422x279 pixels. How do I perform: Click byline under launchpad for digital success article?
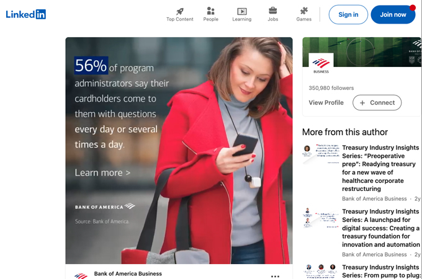point(374,254)
